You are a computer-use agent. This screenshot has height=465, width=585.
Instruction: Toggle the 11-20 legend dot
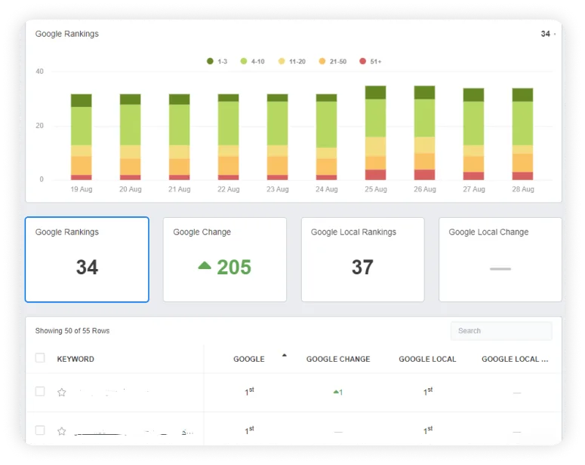pos(282,61)
